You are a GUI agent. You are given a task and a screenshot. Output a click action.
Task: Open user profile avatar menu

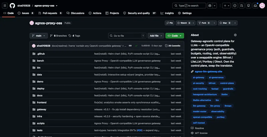[x=262, y=6]
